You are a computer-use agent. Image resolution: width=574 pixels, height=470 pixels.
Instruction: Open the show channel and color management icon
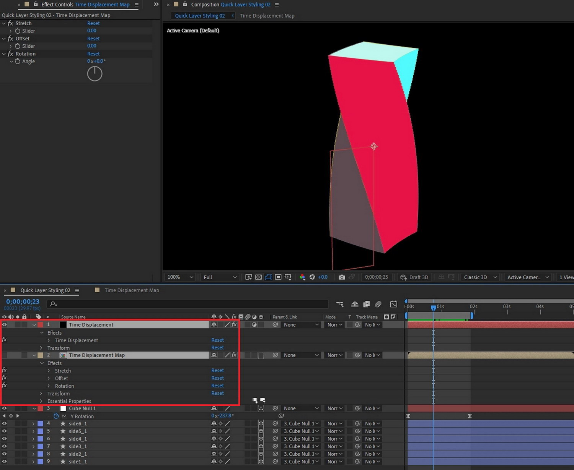[x=302, y=277]
